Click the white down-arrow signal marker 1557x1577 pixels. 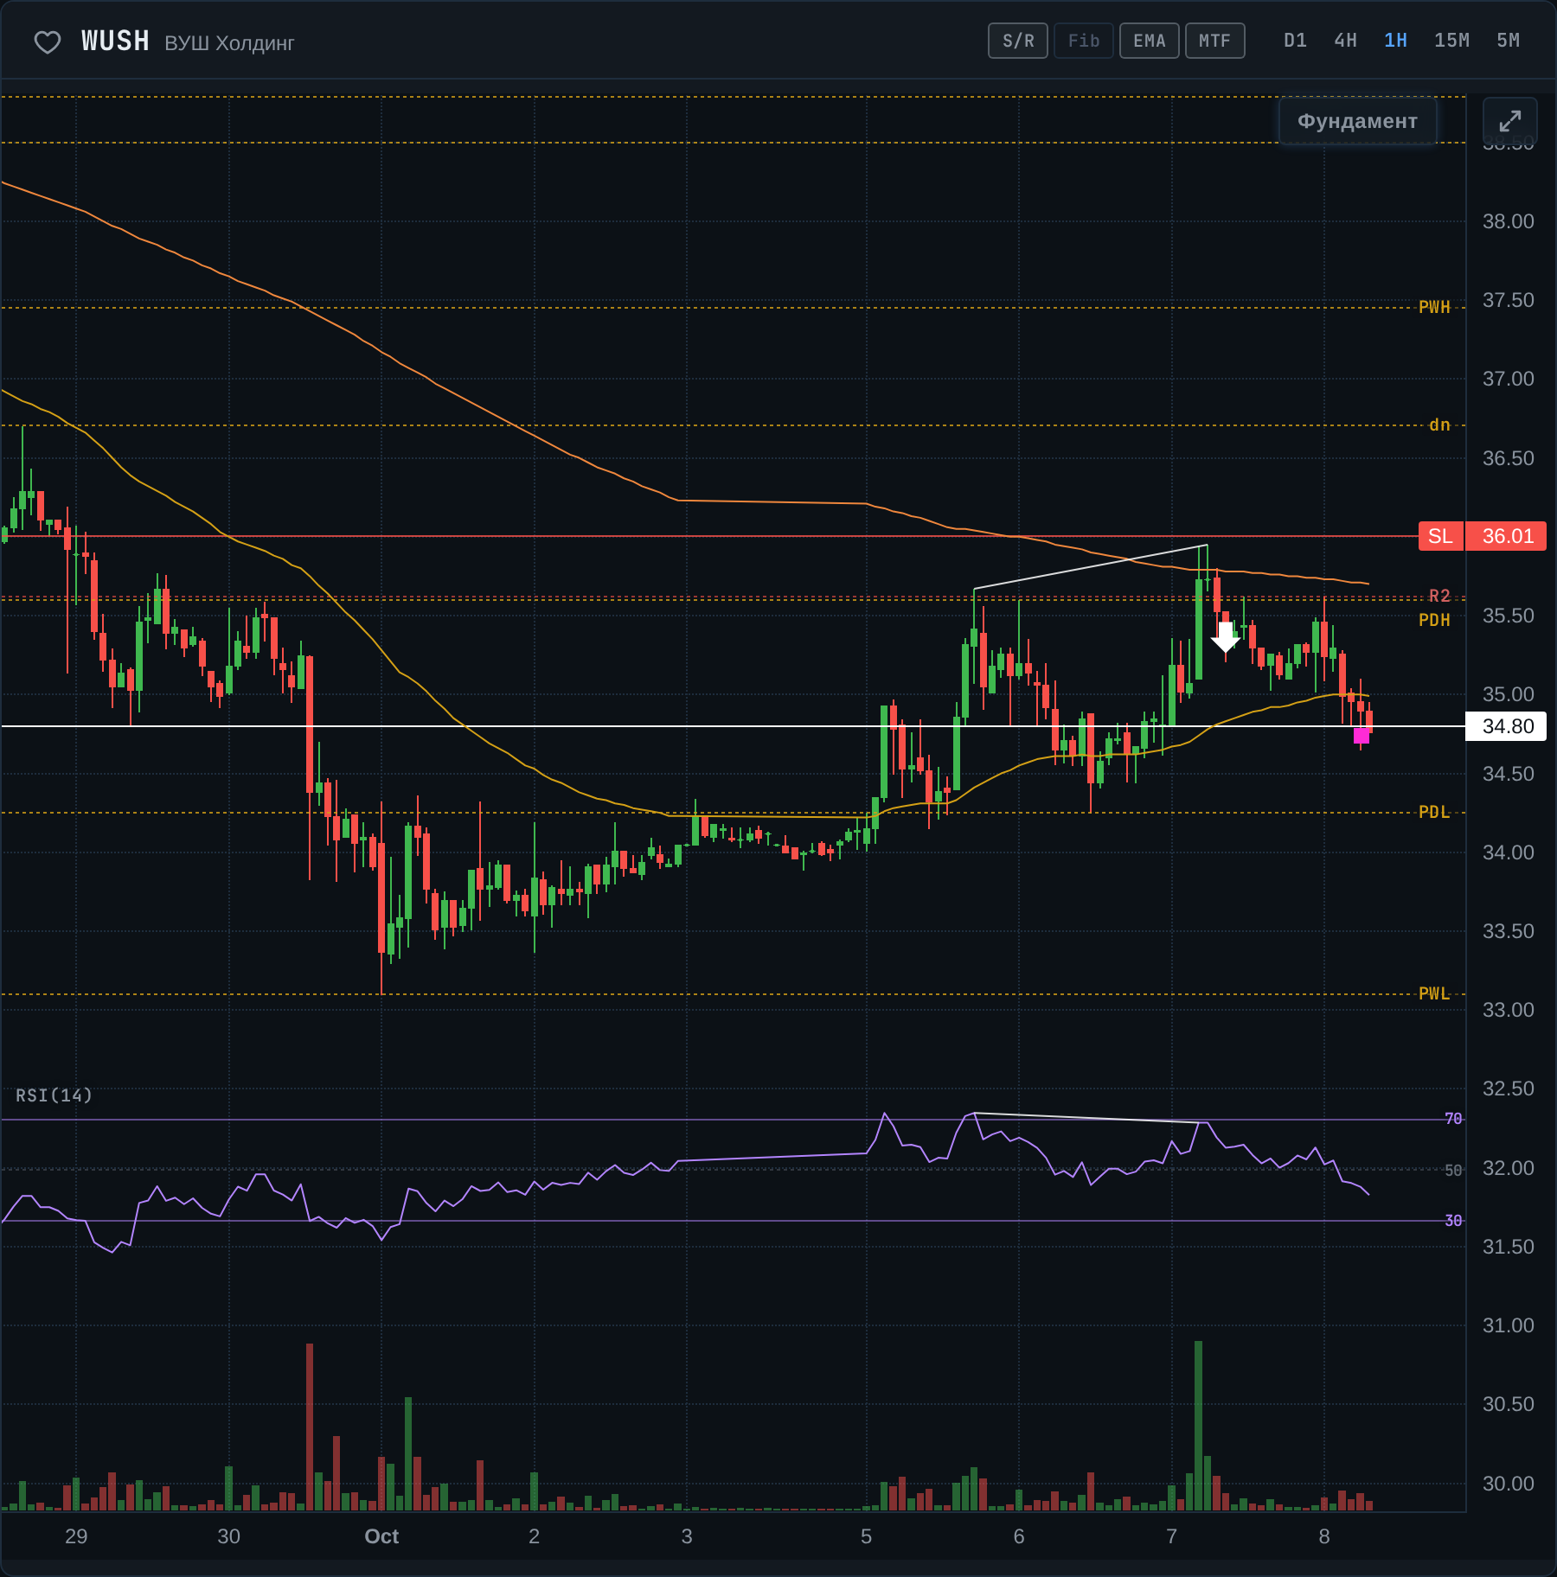coord(1225,636)
